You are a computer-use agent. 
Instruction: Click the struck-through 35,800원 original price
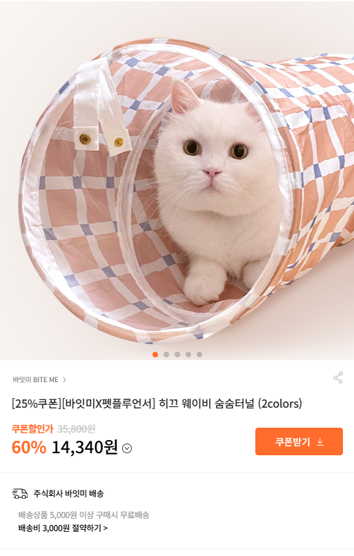tap(77, 429)
